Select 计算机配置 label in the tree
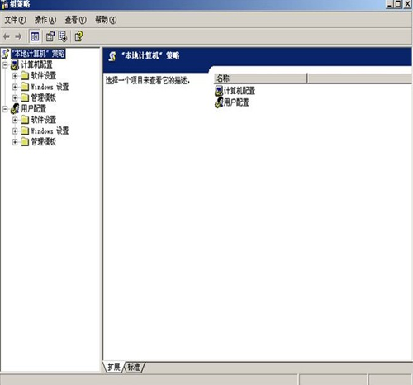Viewport: 413px width, 385px height. 36,65
